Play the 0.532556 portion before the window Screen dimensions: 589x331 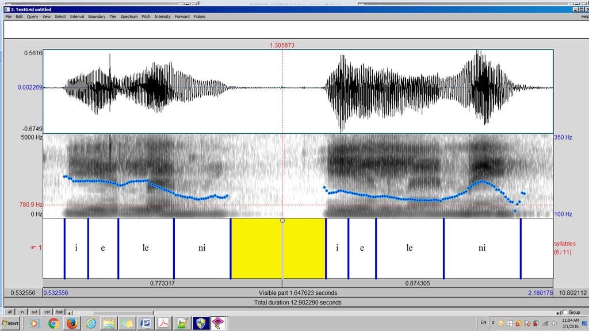click(x=23, y=292)
